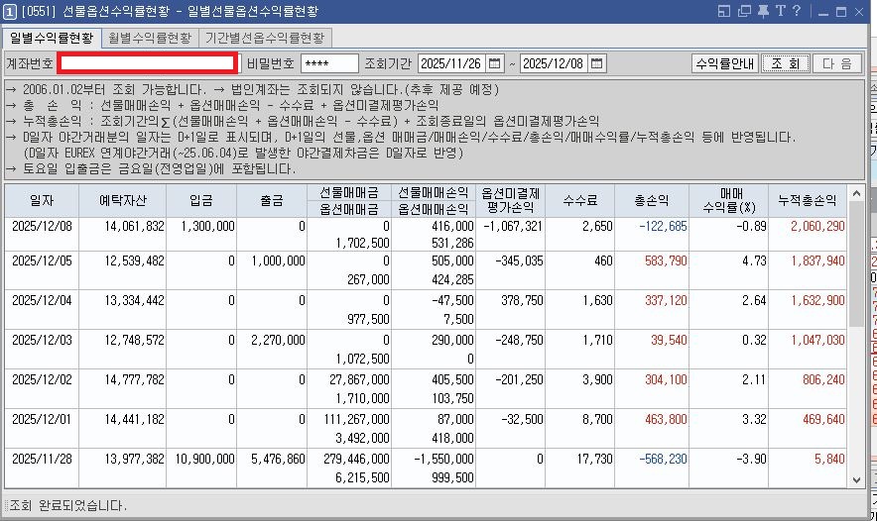
Task: Open help with the question mark icon
Action: point(797,11)
